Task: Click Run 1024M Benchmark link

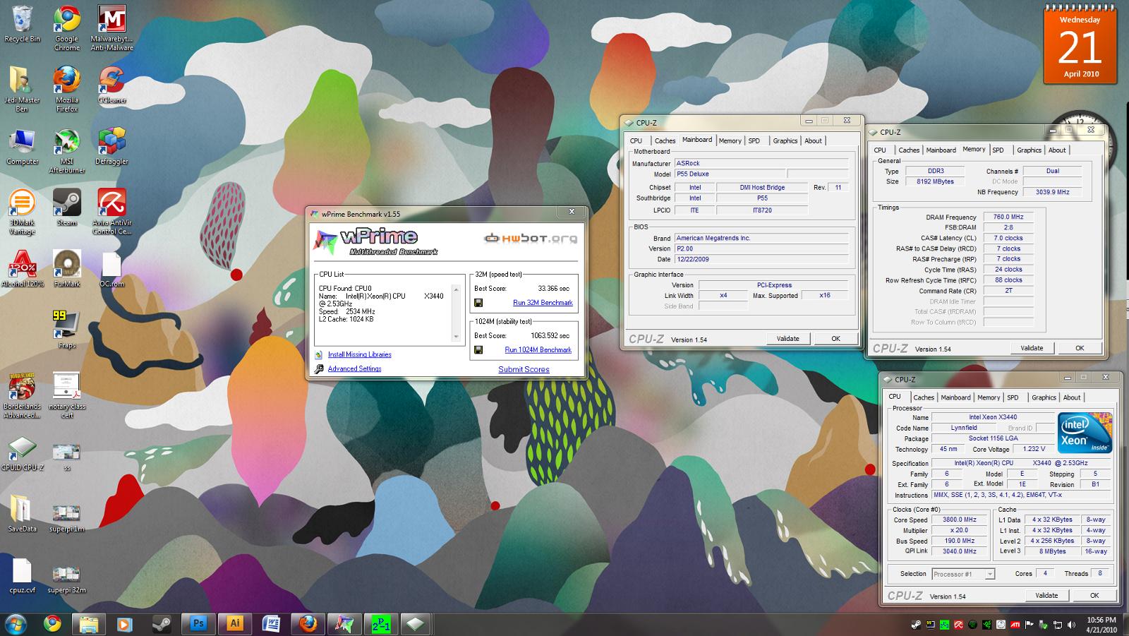Action: point(538,350)
